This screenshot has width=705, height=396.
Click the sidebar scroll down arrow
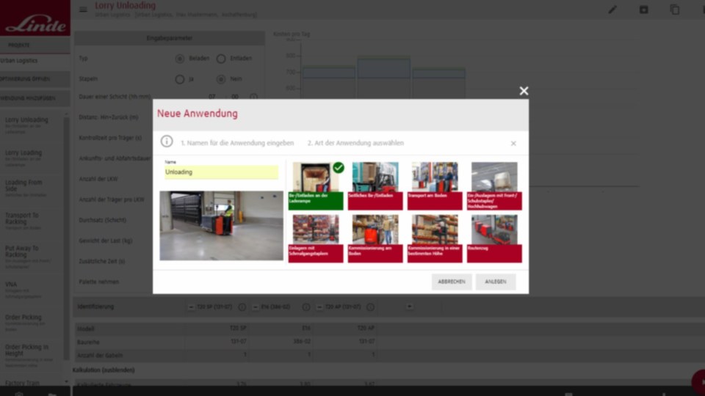coord(67,382)
